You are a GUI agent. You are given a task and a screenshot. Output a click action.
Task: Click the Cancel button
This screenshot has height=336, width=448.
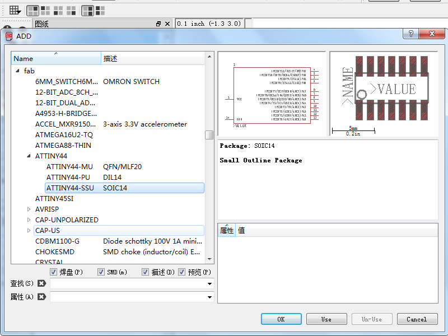[x=417, y=319]
